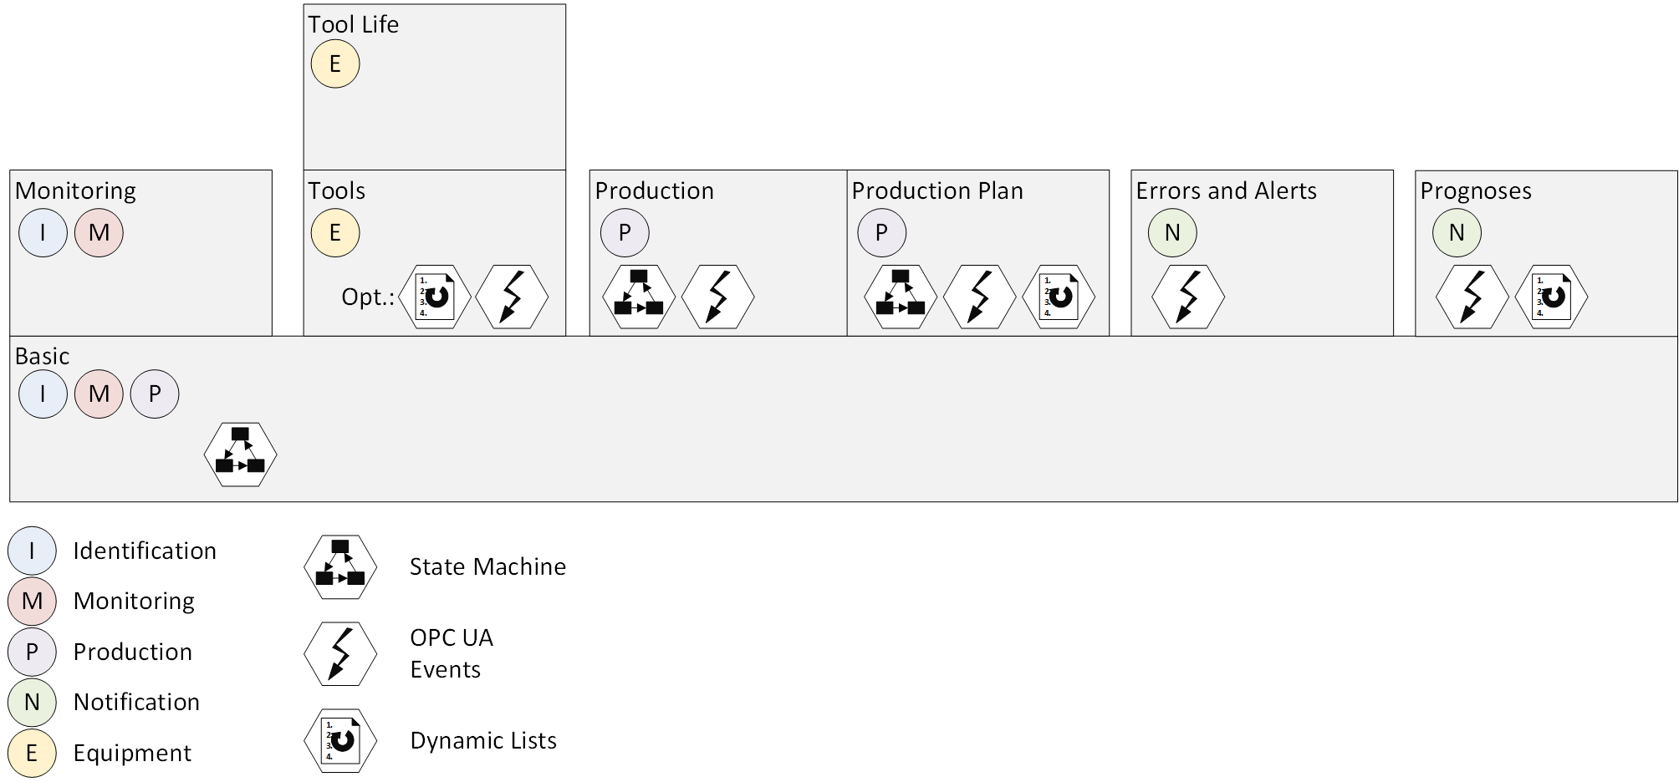Screen dimensions: 1679x782
Task: Click the Notification legend label
Action: [x=136, y=702]
